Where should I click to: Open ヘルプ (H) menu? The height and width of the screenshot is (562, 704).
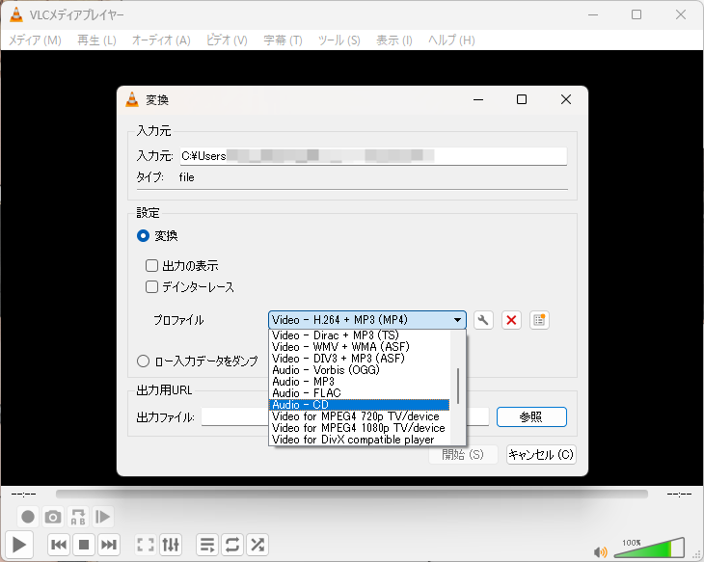point(451,40)
